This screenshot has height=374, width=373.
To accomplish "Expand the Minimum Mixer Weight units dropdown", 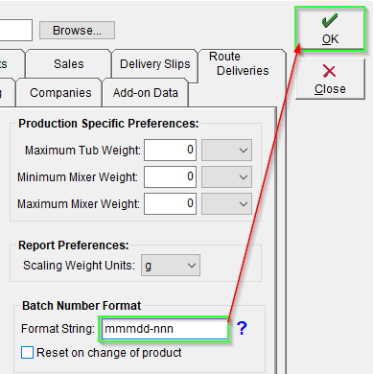I will [226, 176].
